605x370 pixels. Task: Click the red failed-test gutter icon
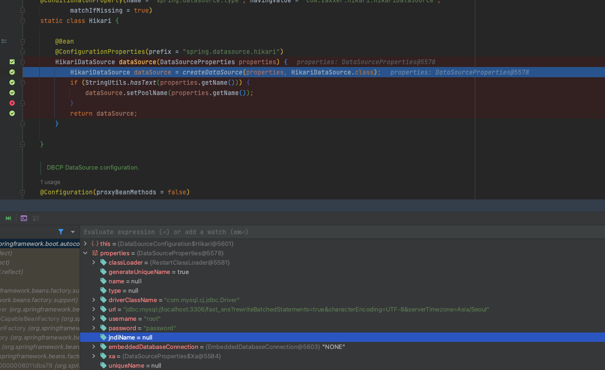pyautogui.click(x=12, y=103)
